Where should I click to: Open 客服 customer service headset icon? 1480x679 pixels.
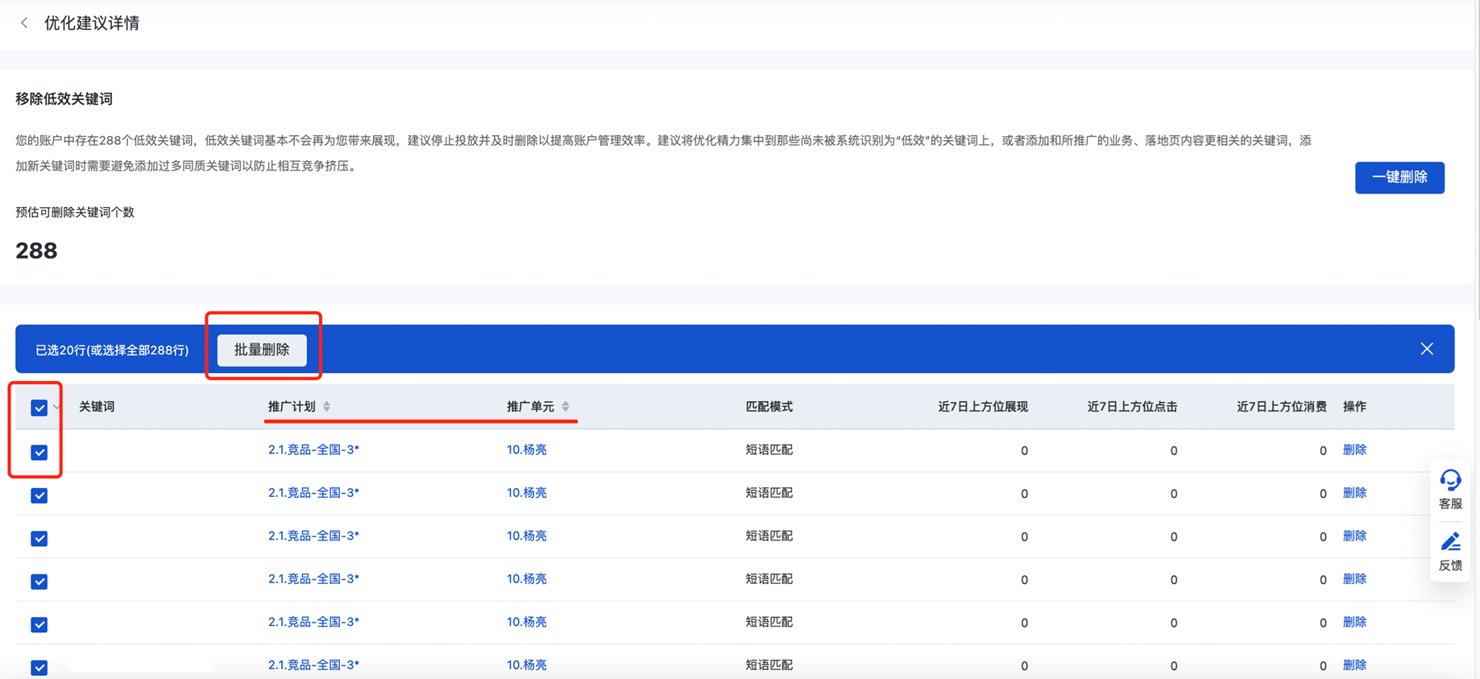tap(1450, 481)
